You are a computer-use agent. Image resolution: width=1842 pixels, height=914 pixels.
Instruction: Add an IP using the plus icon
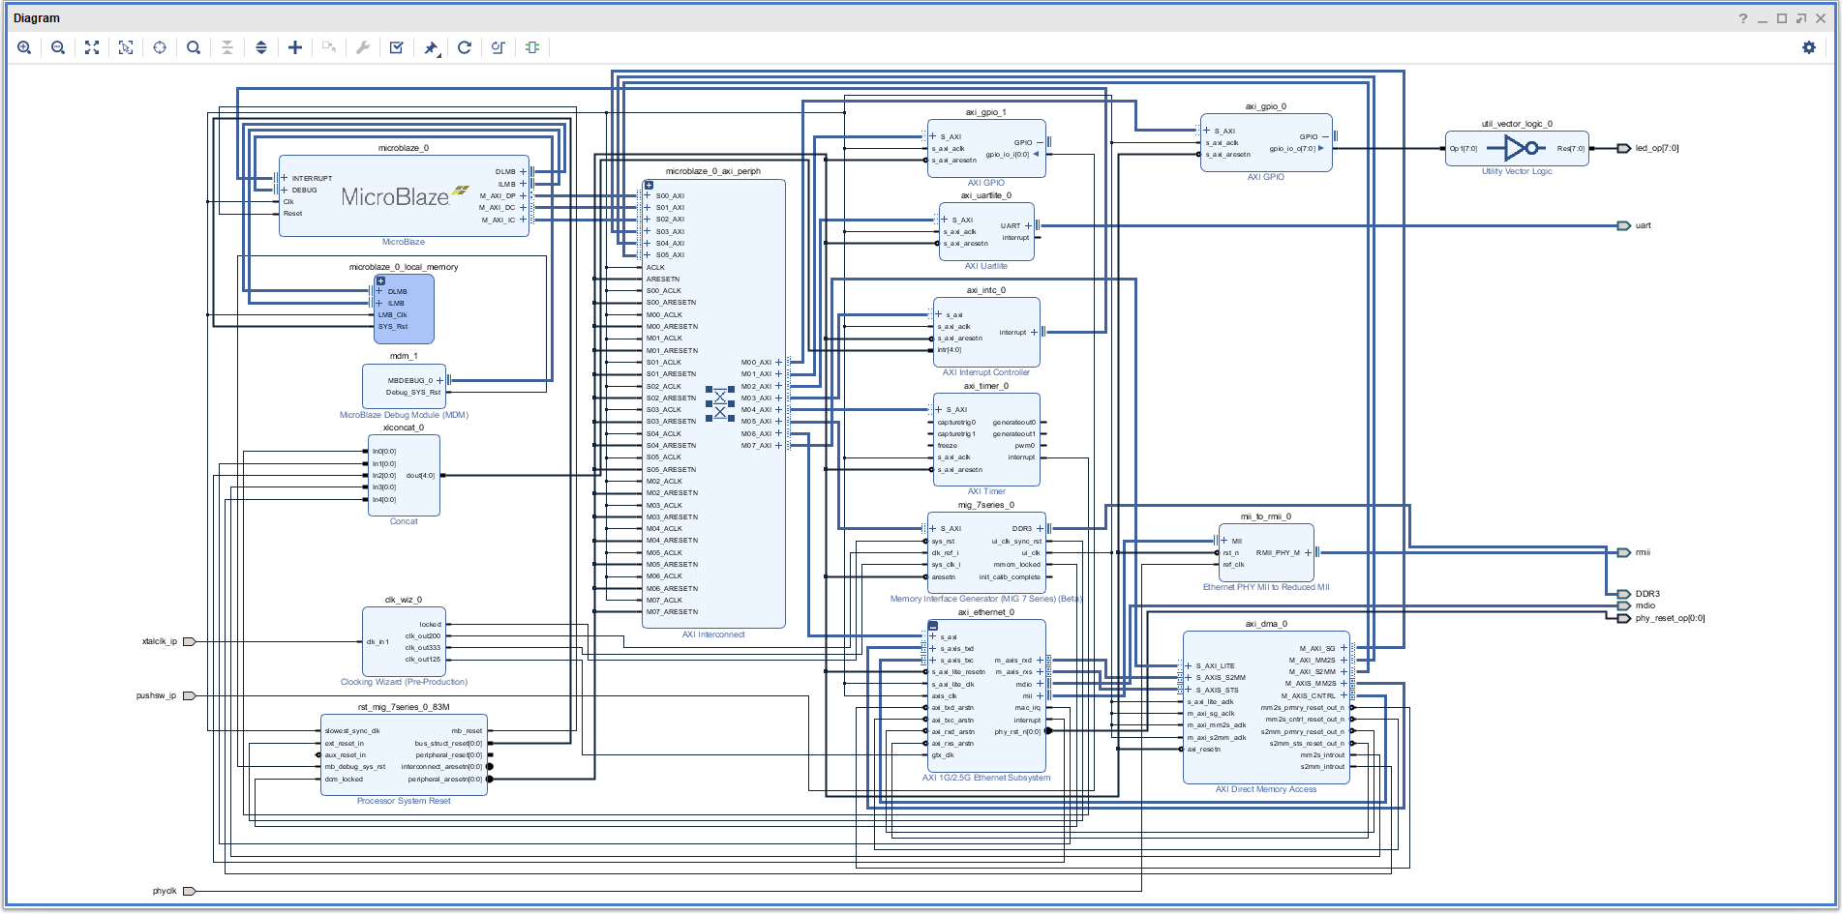295,47
